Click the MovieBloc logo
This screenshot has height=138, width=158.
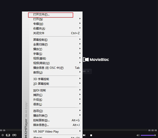click(x=96, y=59)
